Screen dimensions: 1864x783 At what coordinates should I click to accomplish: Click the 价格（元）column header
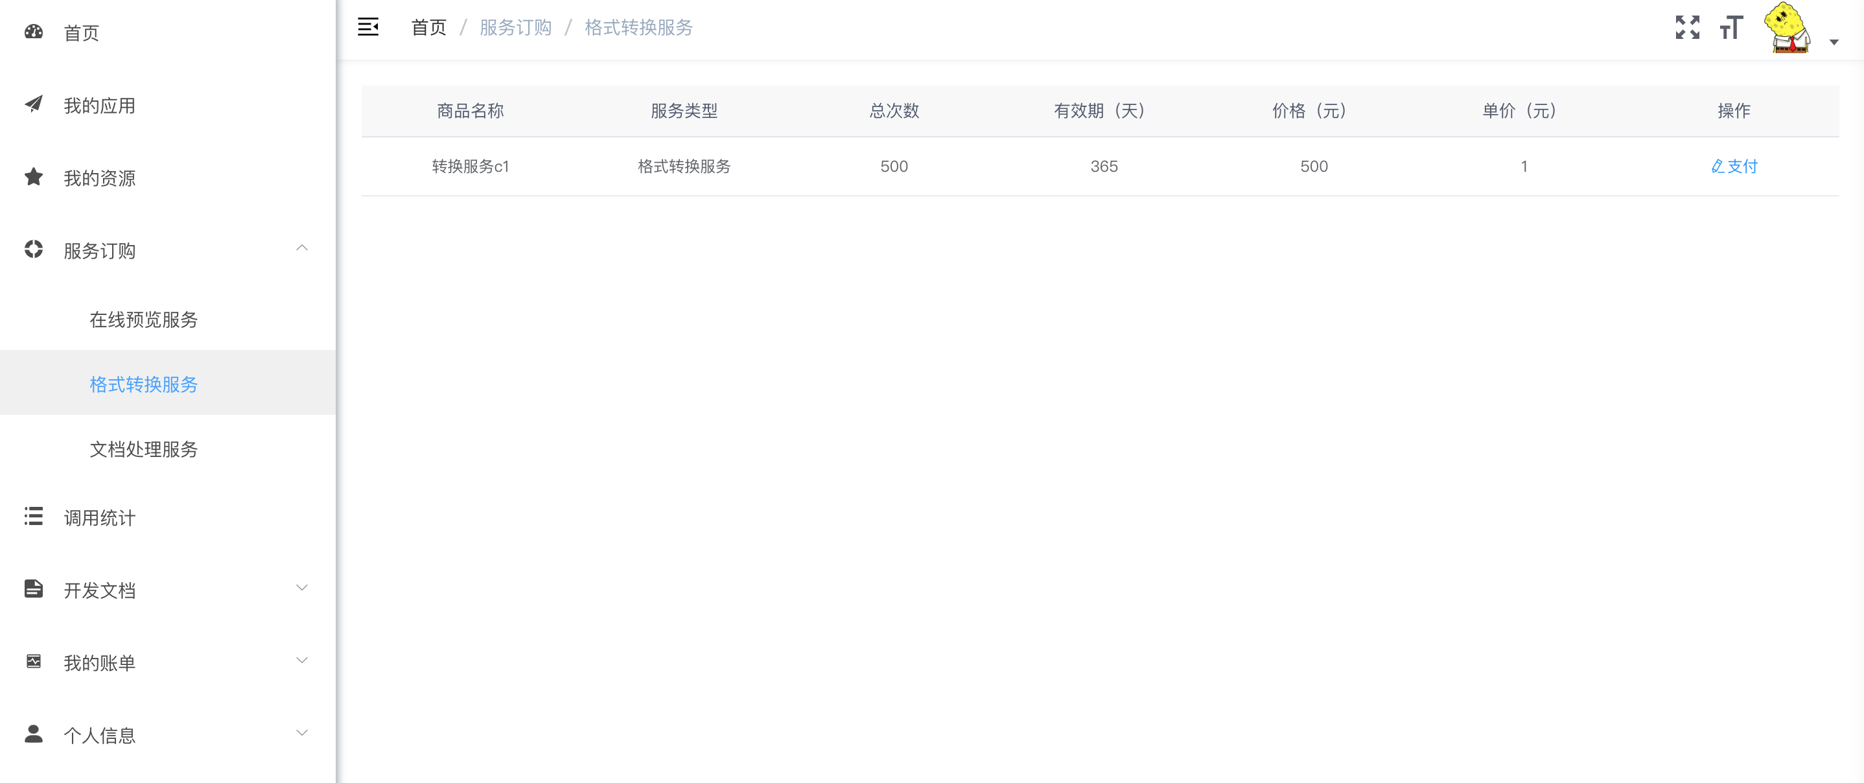[x=1313, y=111]
